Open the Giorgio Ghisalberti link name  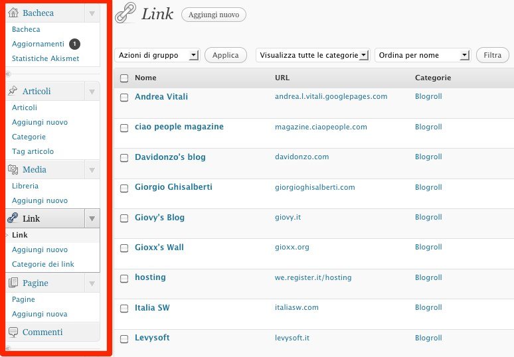[173, 187]
